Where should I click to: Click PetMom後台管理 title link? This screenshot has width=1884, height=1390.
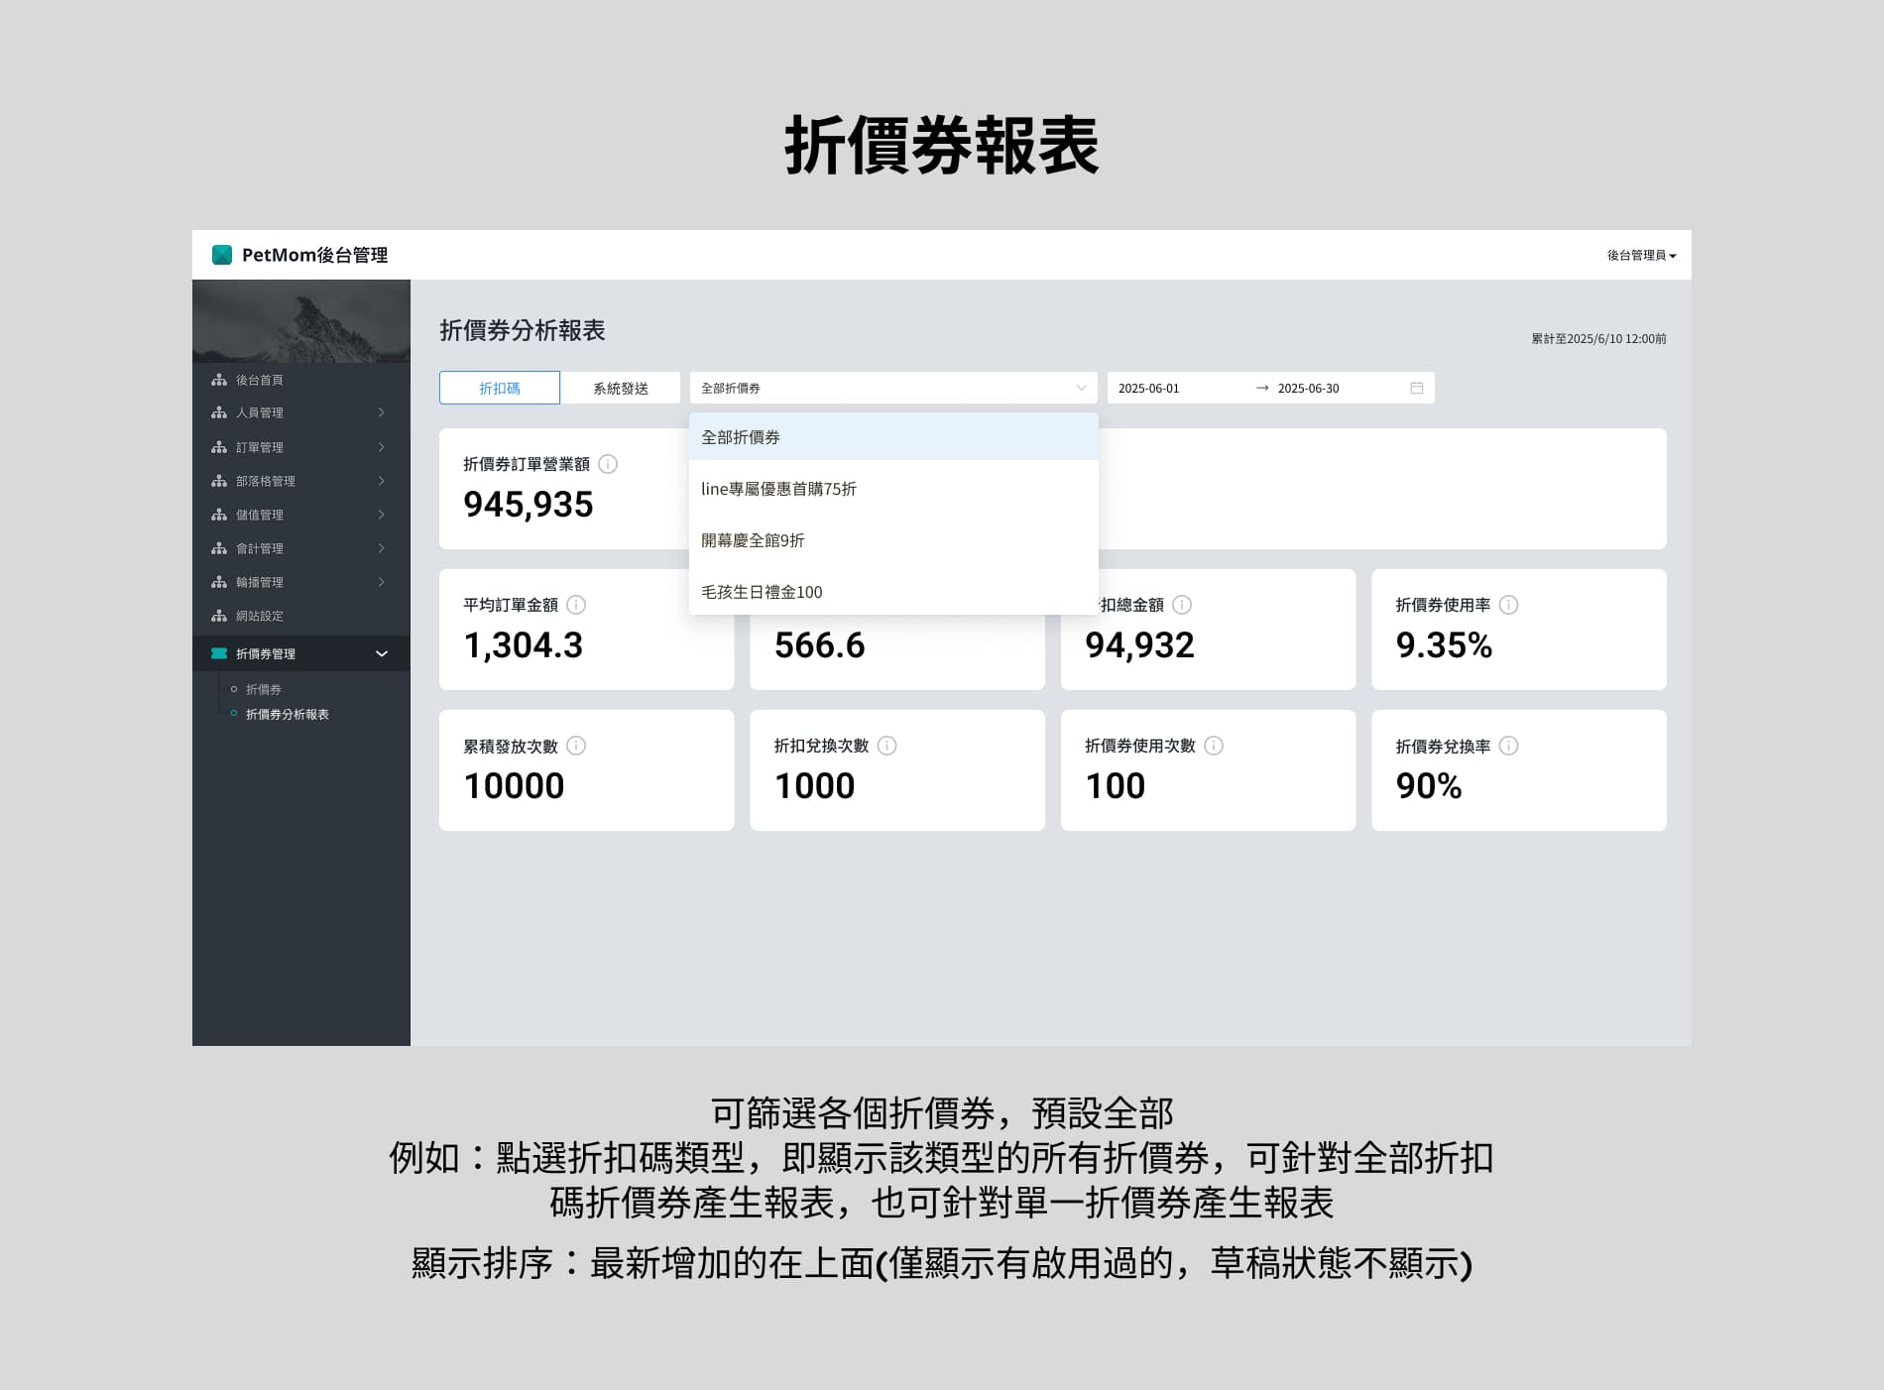[314, 255]
